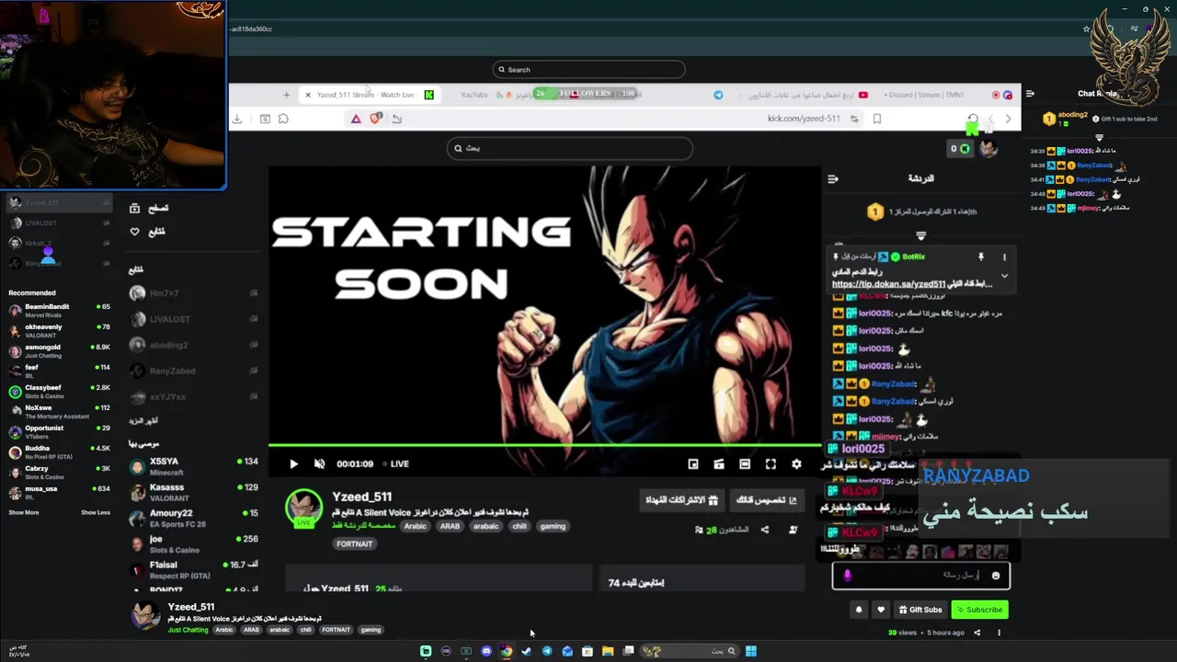Collapse the inner chat panel arrow
1177x662 pixels.
tap(833, 179)
